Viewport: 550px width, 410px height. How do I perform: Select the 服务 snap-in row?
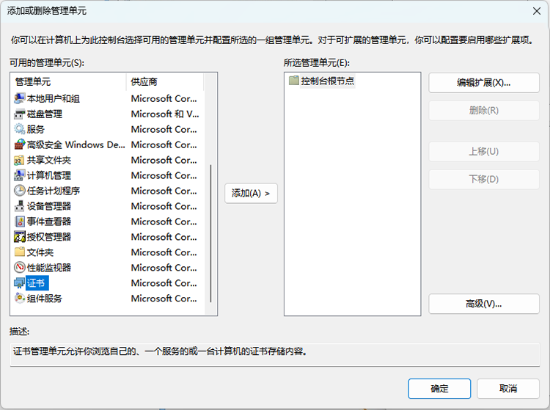tap(36, 129)
